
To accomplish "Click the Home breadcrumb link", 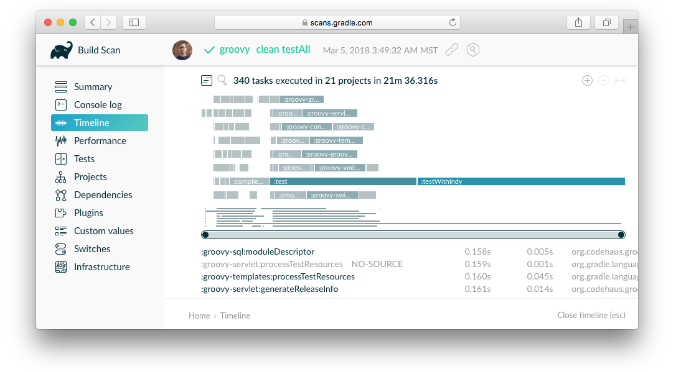I will click(x=199, y=315).
